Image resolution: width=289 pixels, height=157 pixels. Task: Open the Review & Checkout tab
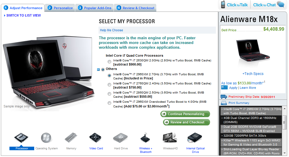click(x=135, y=8)
